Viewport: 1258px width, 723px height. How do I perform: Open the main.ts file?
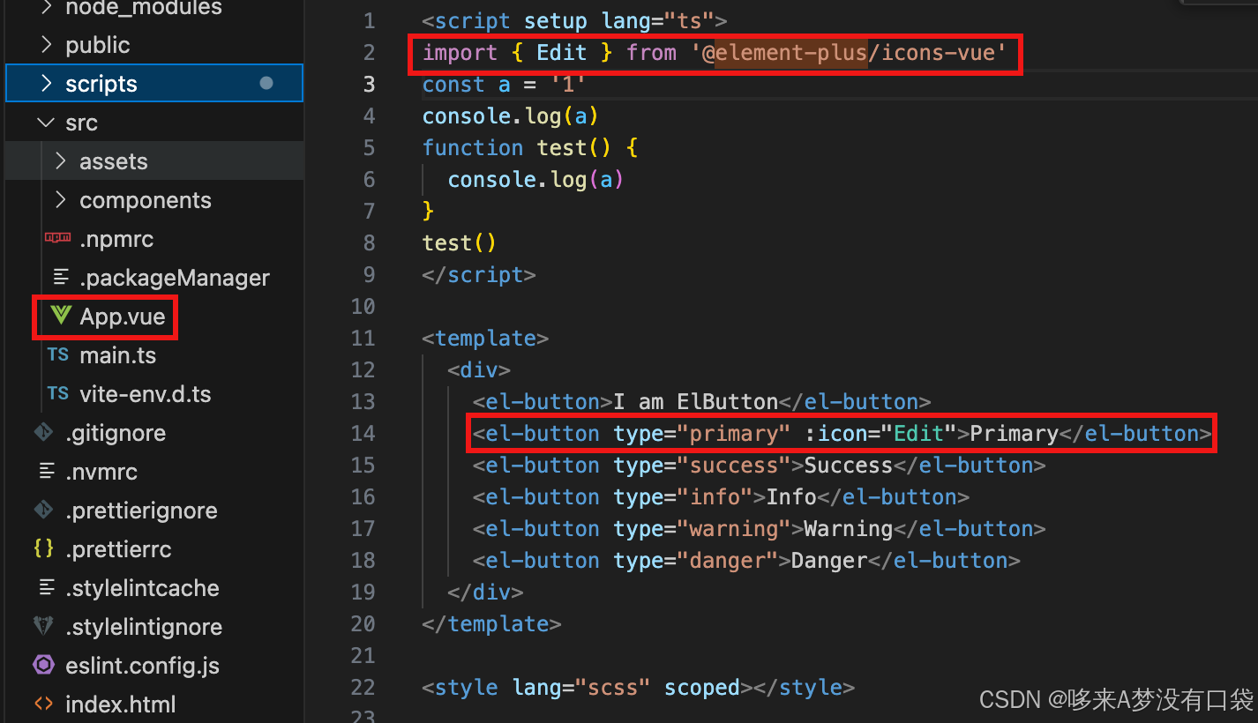tap(117, 355)
